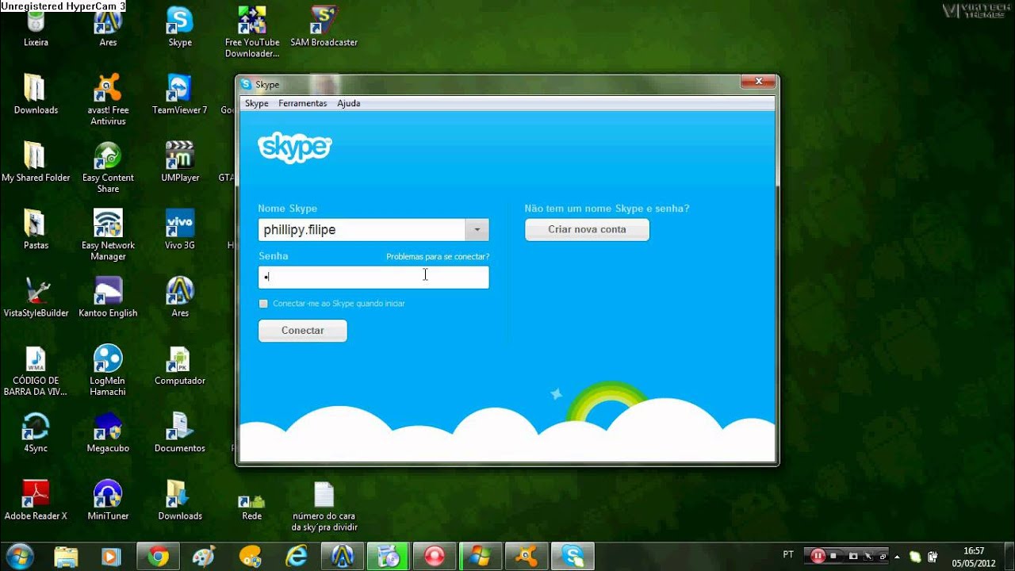Switch to the Ares taskbar button
The image size is (1015, 571).
click(x=343, y=556)
